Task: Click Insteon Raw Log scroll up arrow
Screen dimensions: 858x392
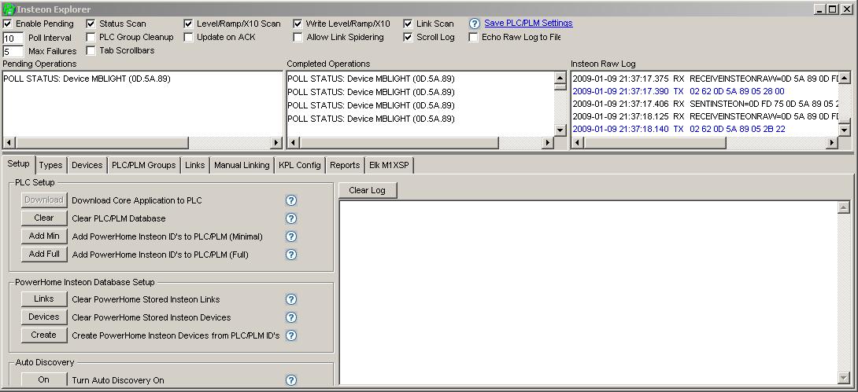Action: [x=845, y=78]
